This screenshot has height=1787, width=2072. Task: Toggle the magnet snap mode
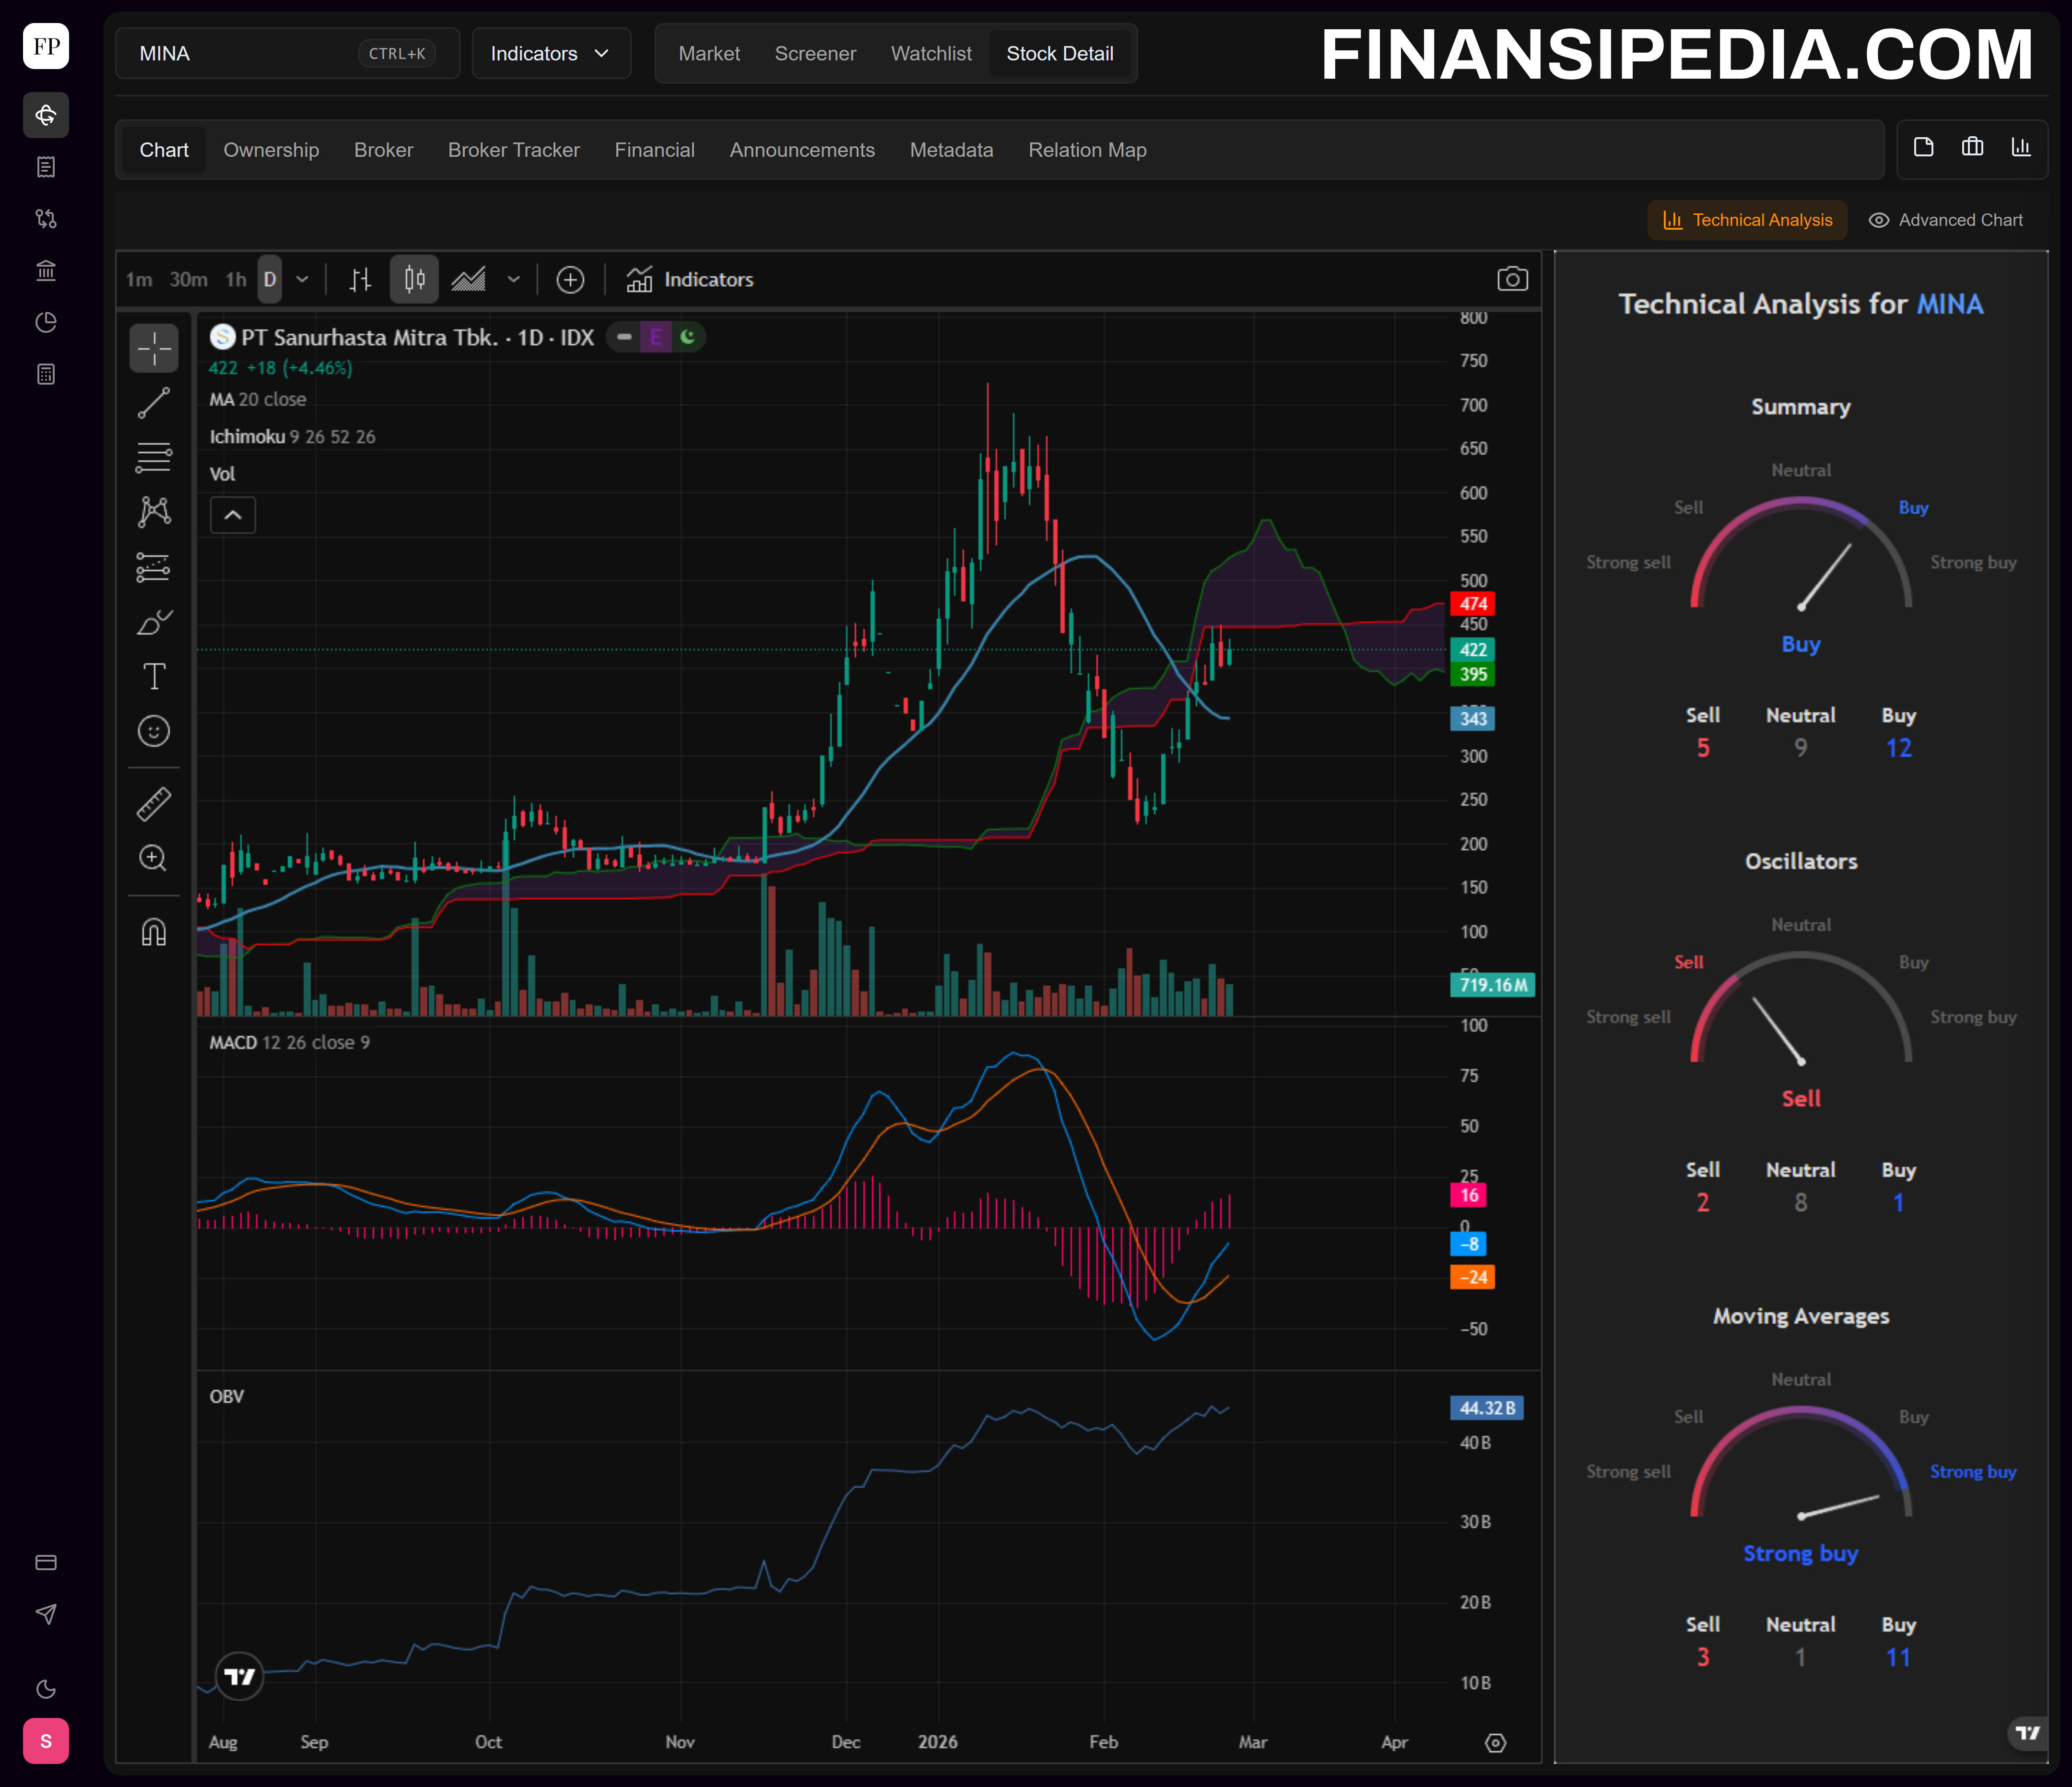[x=153, y=932]
